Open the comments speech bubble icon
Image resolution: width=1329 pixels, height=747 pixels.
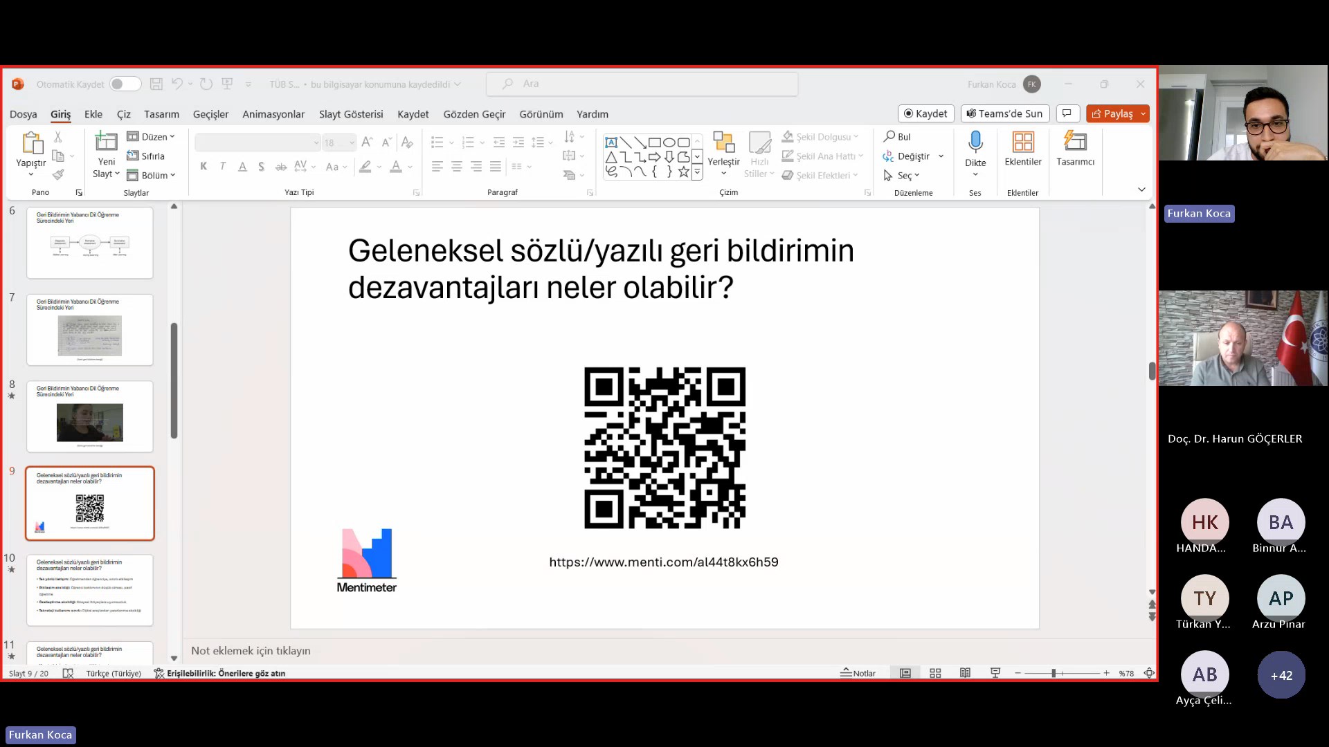point(1067,113)
